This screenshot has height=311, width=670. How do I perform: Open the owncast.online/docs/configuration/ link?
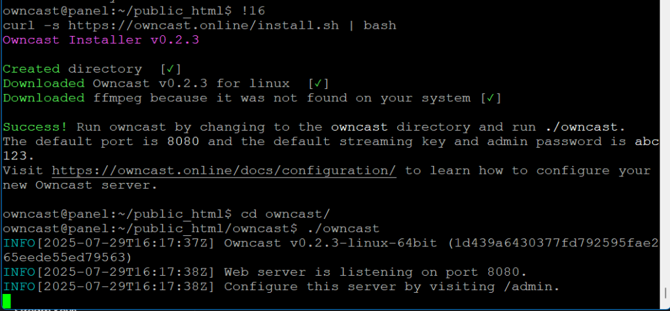[224, 171]
